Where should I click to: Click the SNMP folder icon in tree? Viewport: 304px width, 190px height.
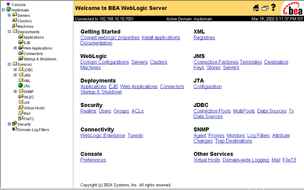pos(21,91)
